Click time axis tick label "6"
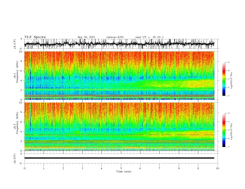The width and height of the screenshot is (245, 189). [x=140, y=168]
